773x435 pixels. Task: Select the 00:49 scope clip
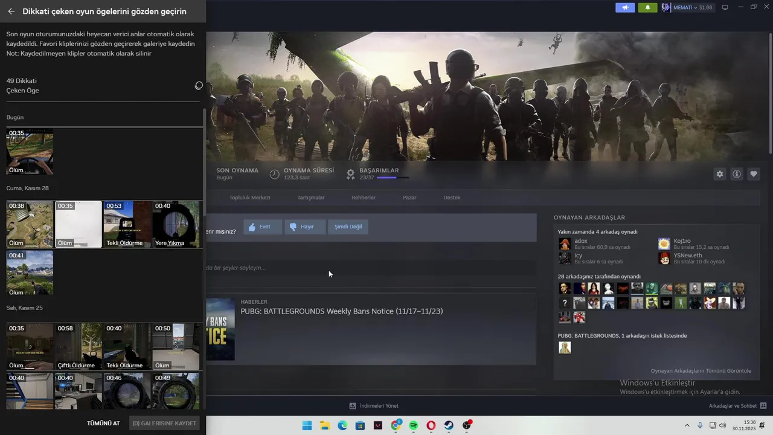[x=176, y=391]
